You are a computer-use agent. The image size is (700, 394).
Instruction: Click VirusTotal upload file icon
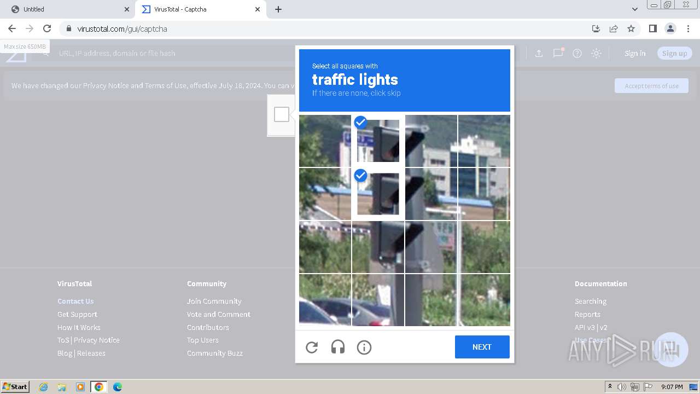click(x=539, y=53)
